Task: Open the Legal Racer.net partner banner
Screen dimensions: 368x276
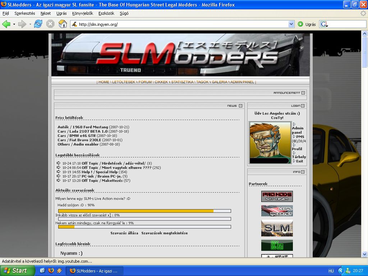Action: [x=277, y=211]
